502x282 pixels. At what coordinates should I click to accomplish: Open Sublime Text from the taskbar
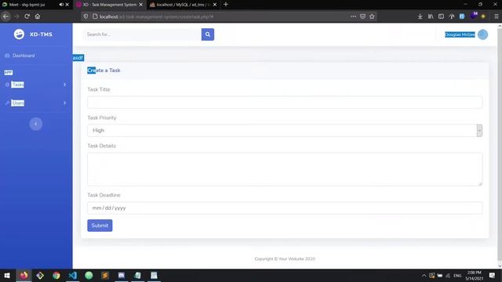[105, 275]
